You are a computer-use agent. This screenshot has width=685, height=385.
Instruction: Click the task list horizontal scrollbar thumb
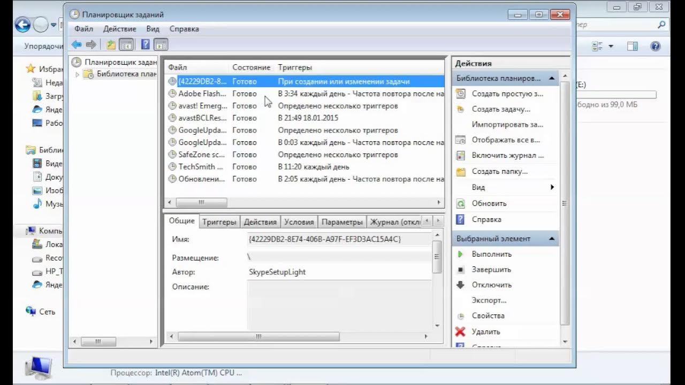201,203
